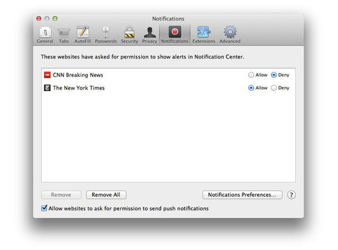The image size is (338, 250).
Task: Open the Privacy silhouette pane
Action: [149, 35]
